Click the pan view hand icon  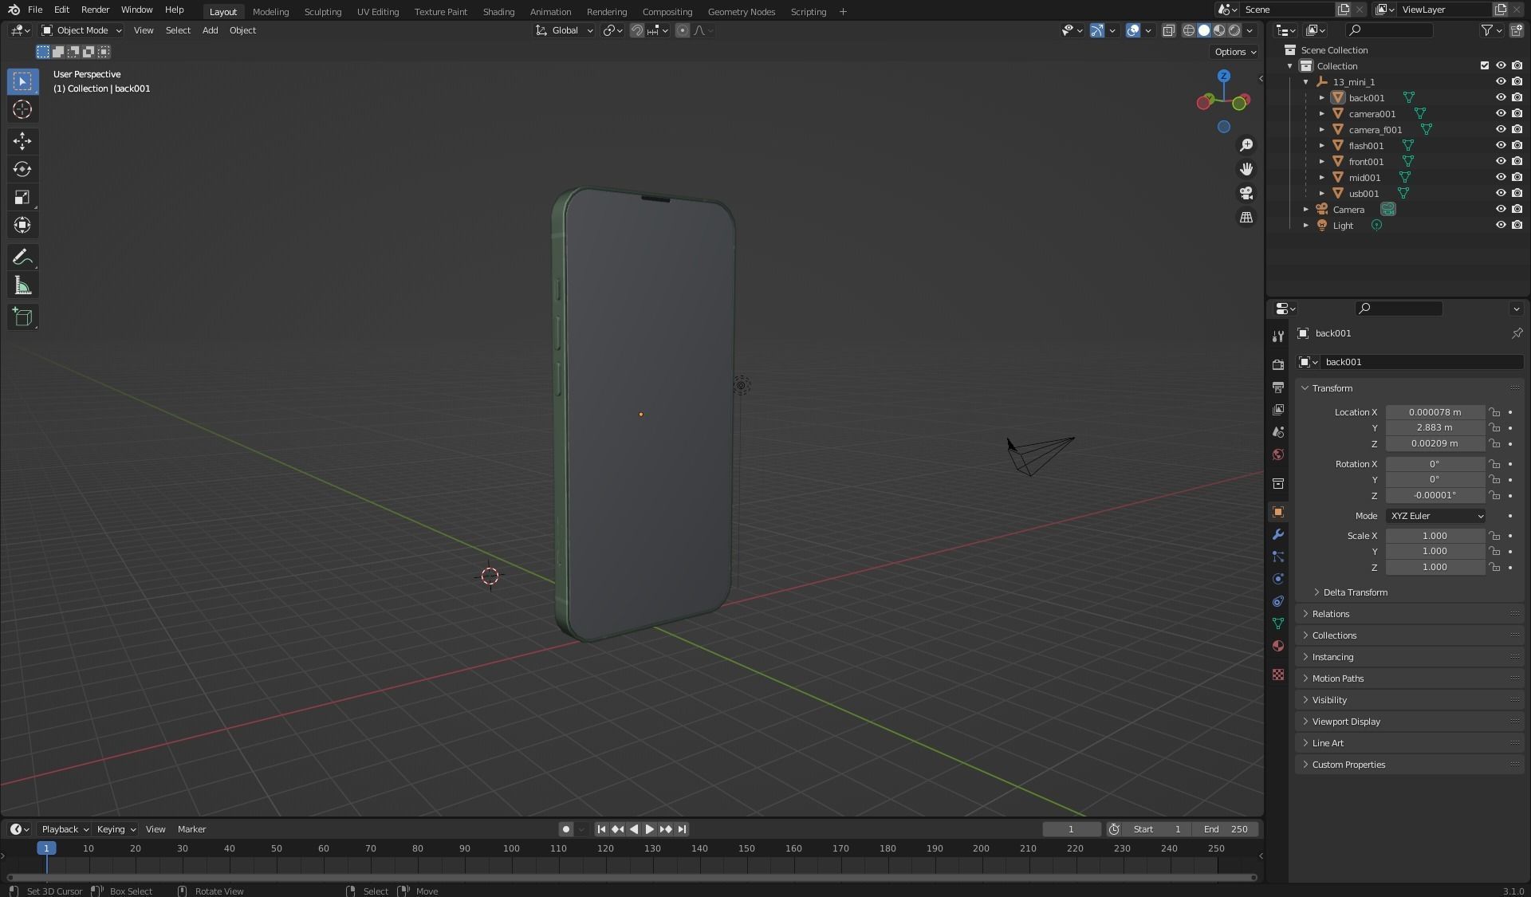tap(1246, 169)
